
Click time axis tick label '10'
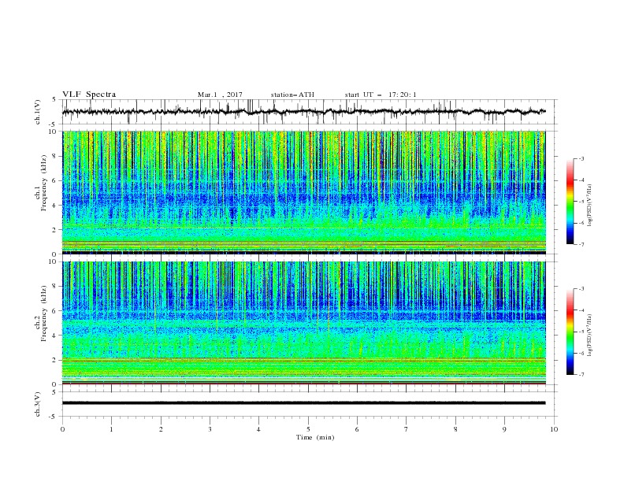coord(554,429)
